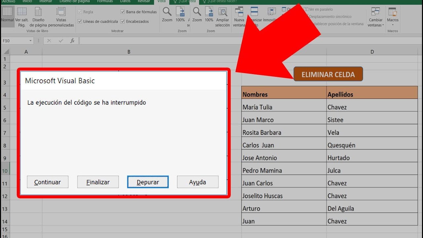Toggle the Regla checkbox

[80, 12]
